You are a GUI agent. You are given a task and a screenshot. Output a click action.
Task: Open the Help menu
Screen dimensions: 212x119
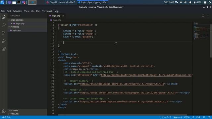point(56,11)
